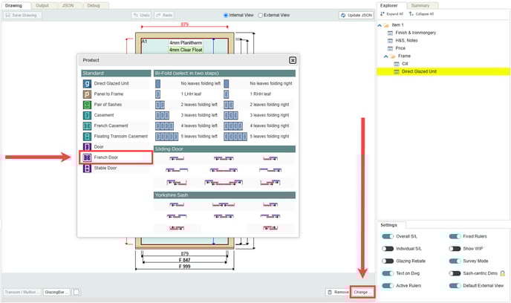511x303 pixels.
Task: Switch on Survey Mode
Action: [455, 261]
